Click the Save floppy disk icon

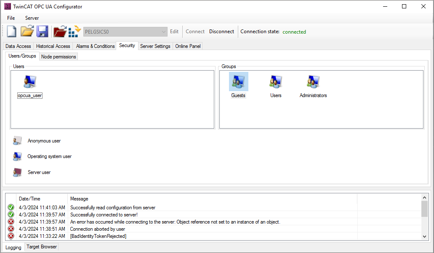pos(42,32)
